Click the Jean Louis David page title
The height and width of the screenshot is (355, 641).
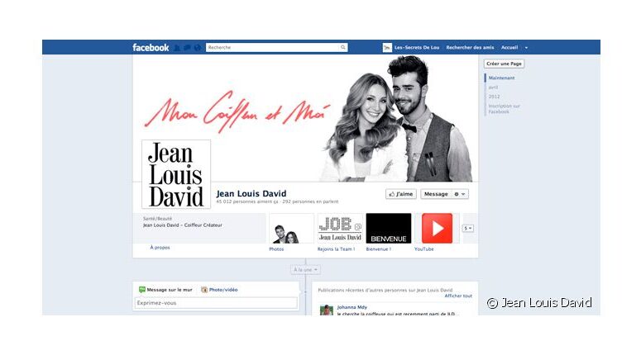pos(251,193)
